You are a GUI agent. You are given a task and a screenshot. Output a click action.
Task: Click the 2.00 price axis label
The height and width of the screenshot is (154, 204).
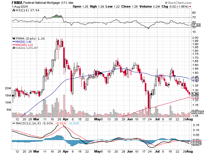[x=195, y=37]
